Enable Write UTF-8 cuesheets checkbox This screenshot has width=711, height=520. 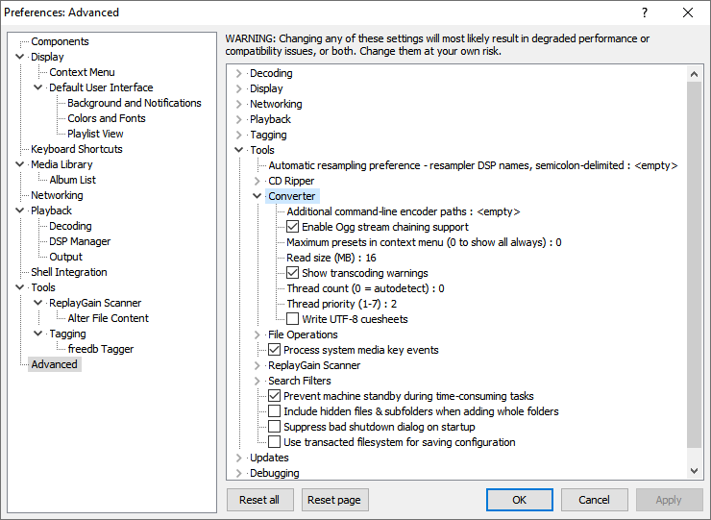click(x=293, y=319)
